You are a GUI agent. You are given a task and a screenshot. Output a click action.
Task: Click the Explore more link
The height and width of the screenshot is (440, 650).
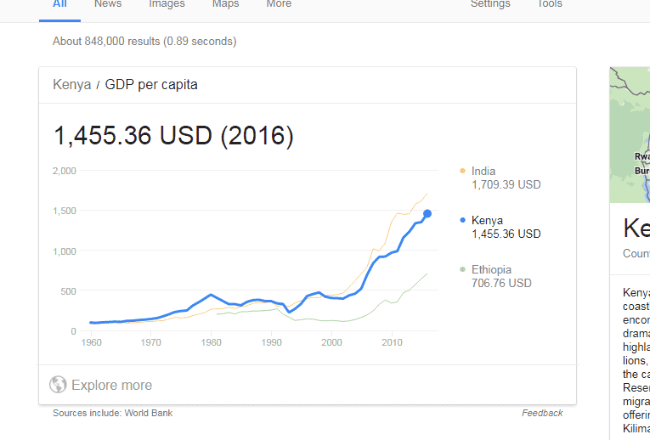click(x=111, y=386)
